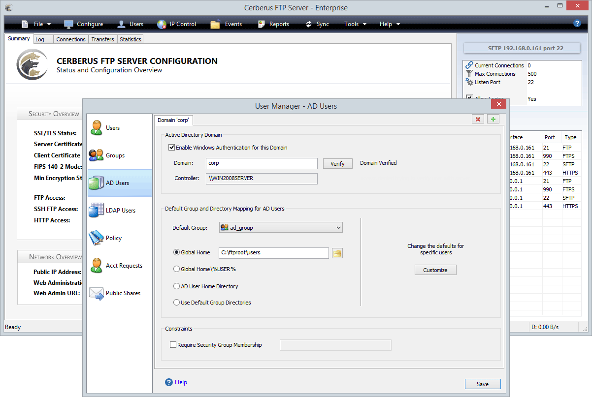The width and height of the screenshot is (592, 397).
Task: Switch to the Summary tab
Action: click(19, 38)
